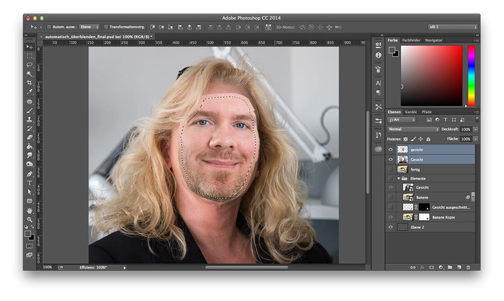Collapse the Elemente group triangle
The image size is (504, 301).
pos(399,178)
